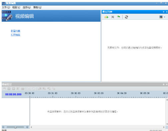This screenshot has height=131, width=168.
Task: Click the 00:03:00 mark on timeline ruler
Action: (x=99, y=93)
